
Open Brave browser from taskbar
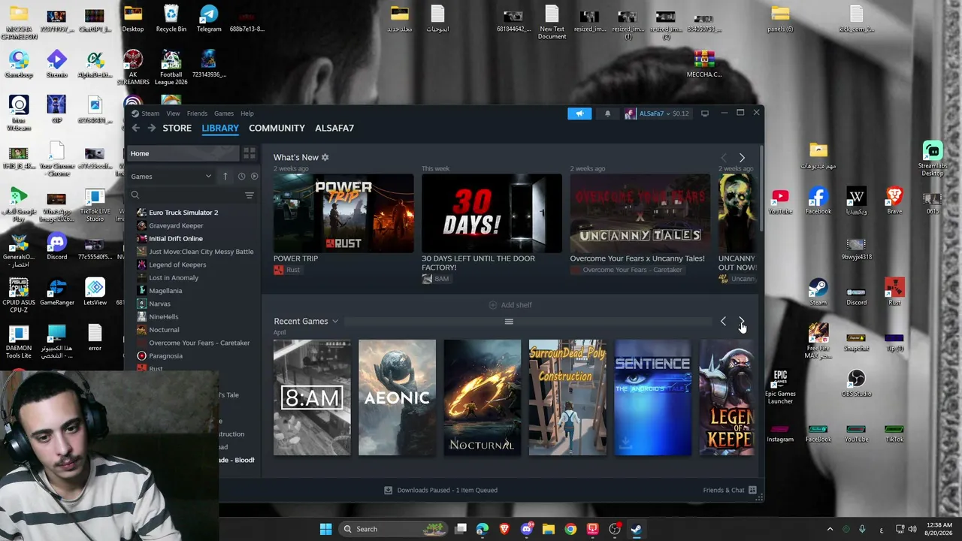(x=504, y=529)
